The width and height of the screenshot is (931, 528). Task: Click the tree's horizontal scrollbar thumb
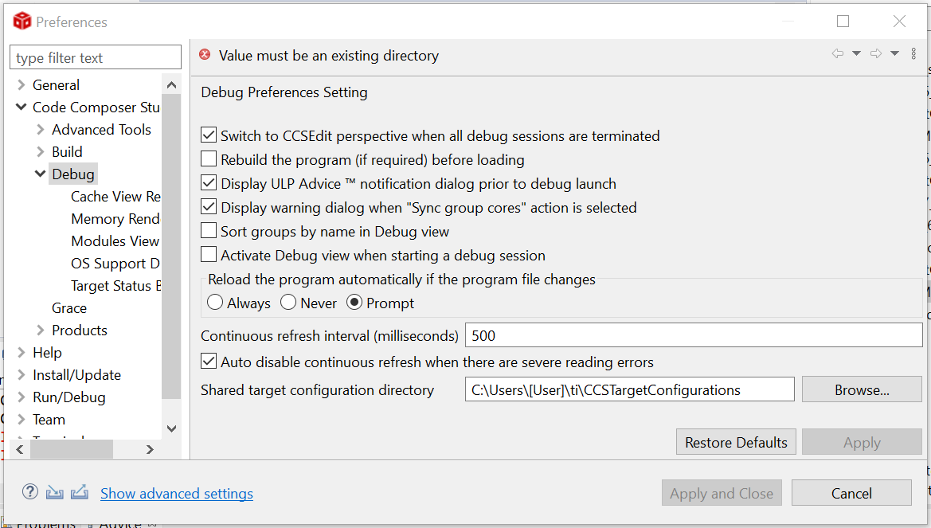coord(72,449)
